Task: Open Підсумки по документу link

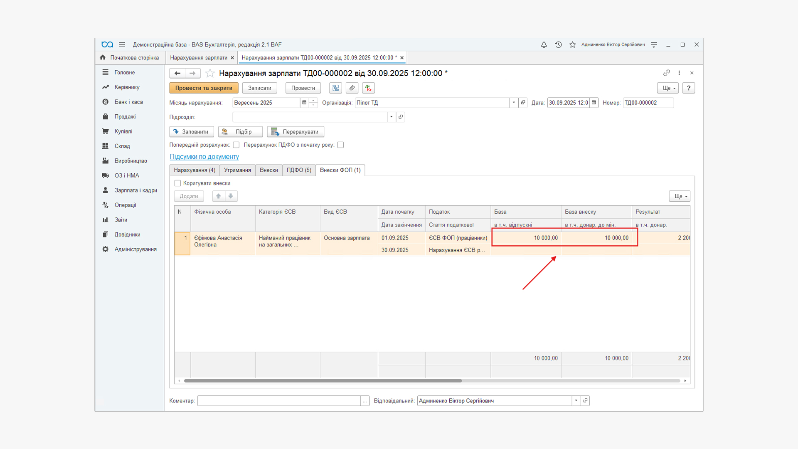Action: pos(204,156)
